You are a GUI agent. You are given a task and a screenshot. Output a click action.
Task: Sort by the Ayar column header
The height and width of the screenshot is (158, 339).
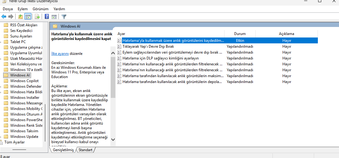point(171,34)
